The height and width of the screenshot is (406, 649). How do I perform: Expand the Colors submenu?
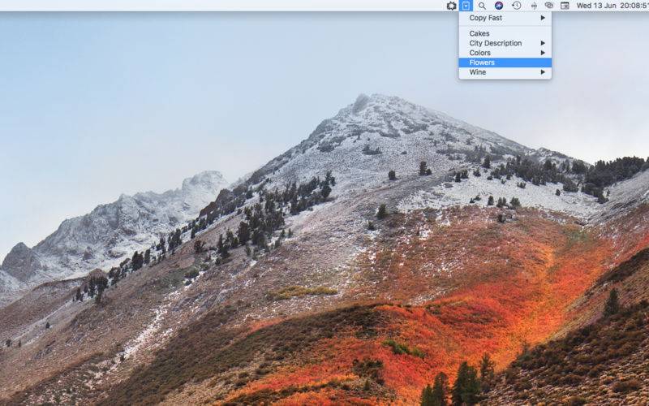click(505, 53)
